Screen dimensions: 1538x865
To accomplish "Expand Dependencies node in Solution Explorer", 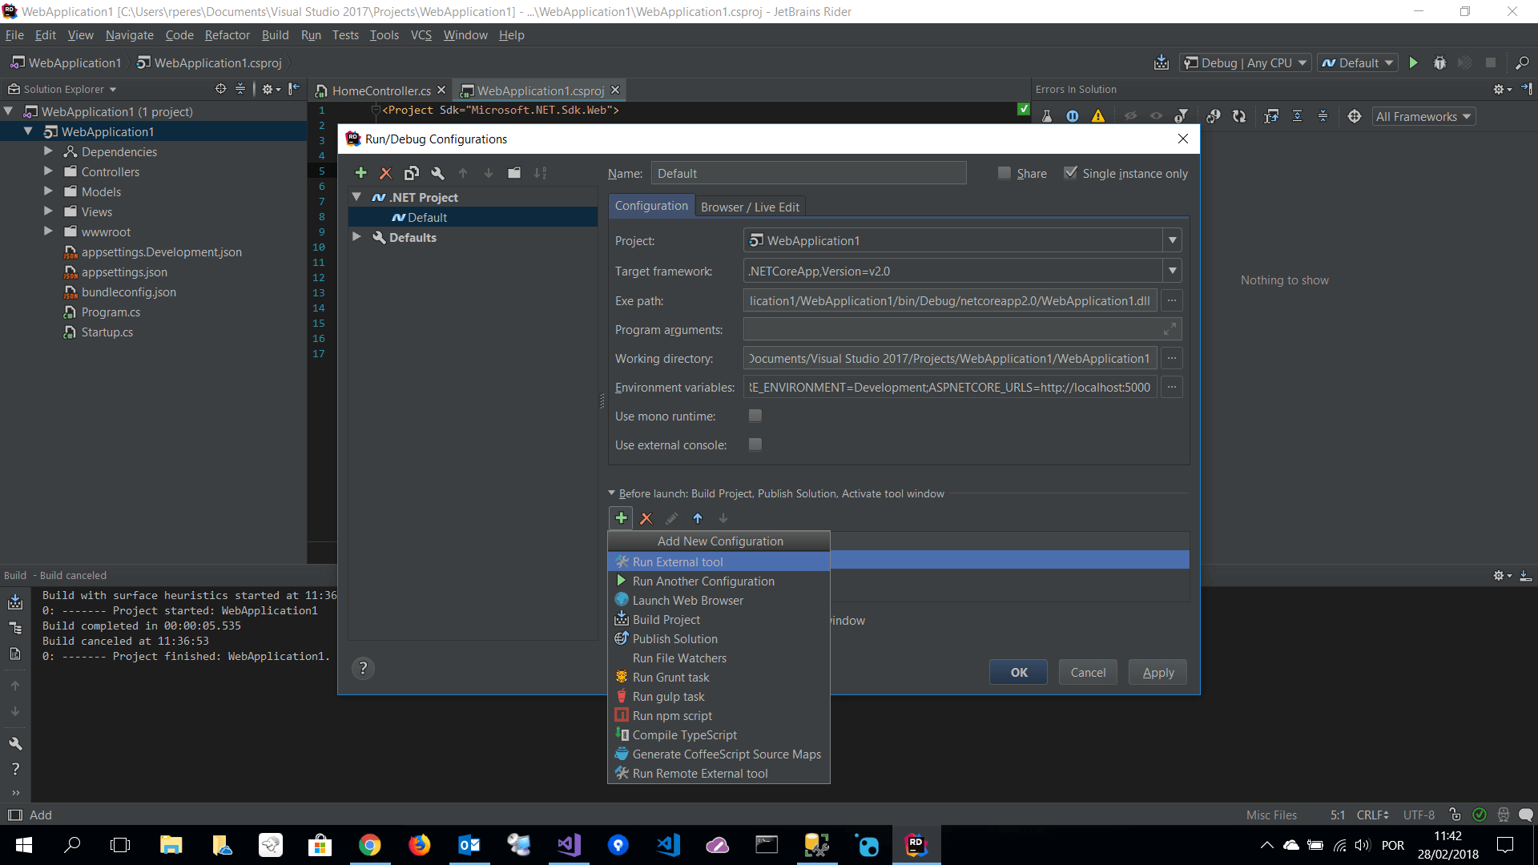I will (x=48, y=151).
